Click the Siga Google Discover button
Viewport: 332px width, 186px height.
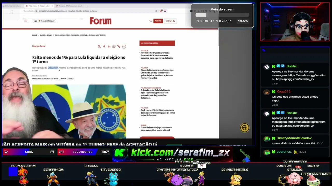click(44, 21)
